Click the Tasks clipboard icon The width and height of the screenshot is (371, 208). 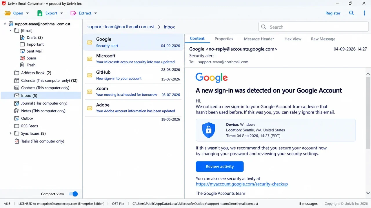coord(17,141)
